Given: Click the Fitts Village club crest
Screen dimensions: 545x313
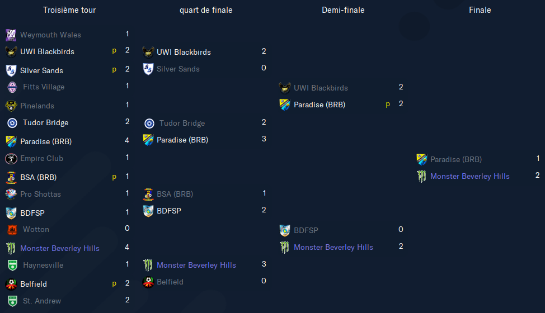Looking at the screenshot, I should point(12,87).
